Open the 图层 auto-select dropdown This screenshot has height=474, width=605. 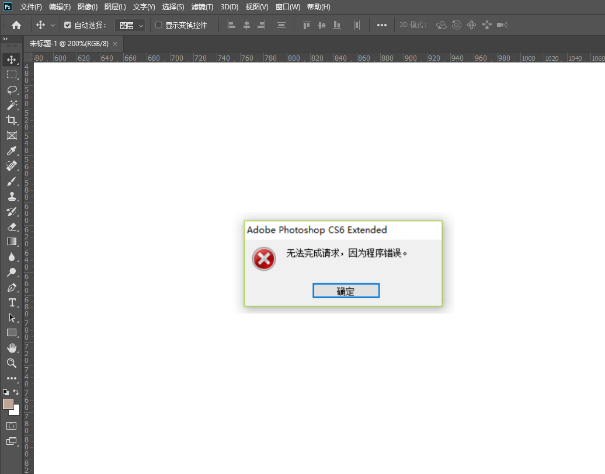(x=130, y=25)
